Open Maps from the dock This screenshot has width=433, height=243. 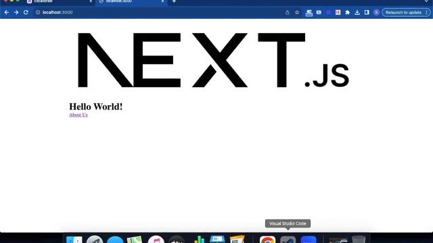pyautogui.click(x=135, y=240)
